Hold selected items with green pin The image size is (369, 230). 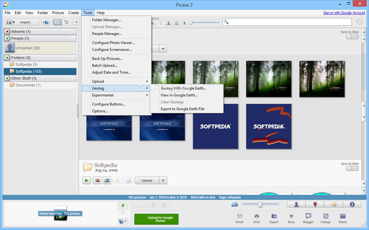point(123,206)
